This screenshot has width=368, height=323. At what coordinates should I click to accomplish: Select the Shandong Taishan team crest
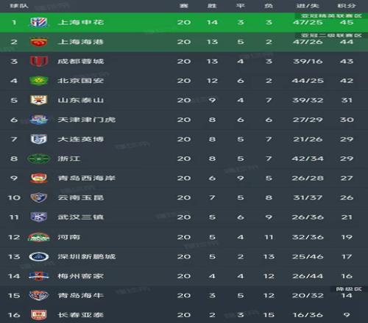point(38,100)
